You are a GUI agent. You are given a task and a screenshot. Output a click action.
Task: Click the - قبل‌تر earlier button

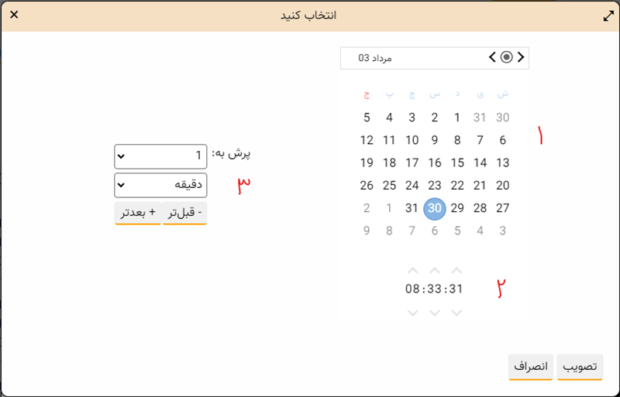184,213
